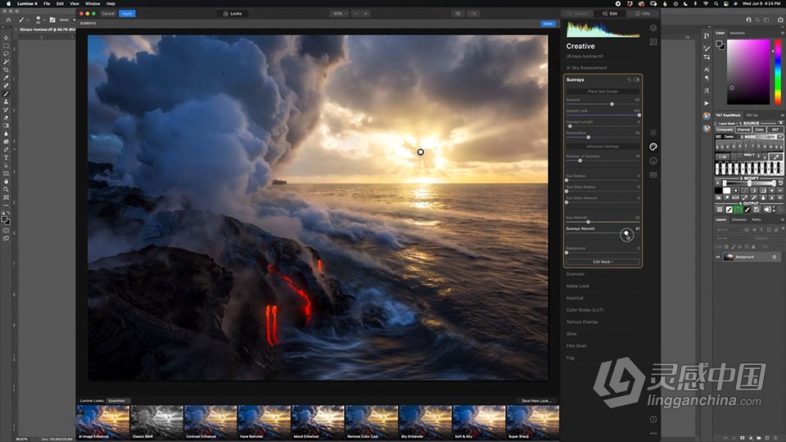Viewport: 786px width, 442px height.
Task: Select Photoshop Hand tool
Action: (6, 182)
